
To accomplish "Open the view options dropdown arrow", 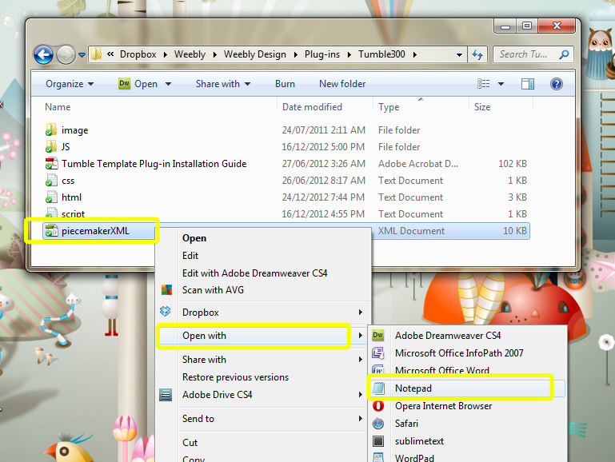I will pos(501,84).
